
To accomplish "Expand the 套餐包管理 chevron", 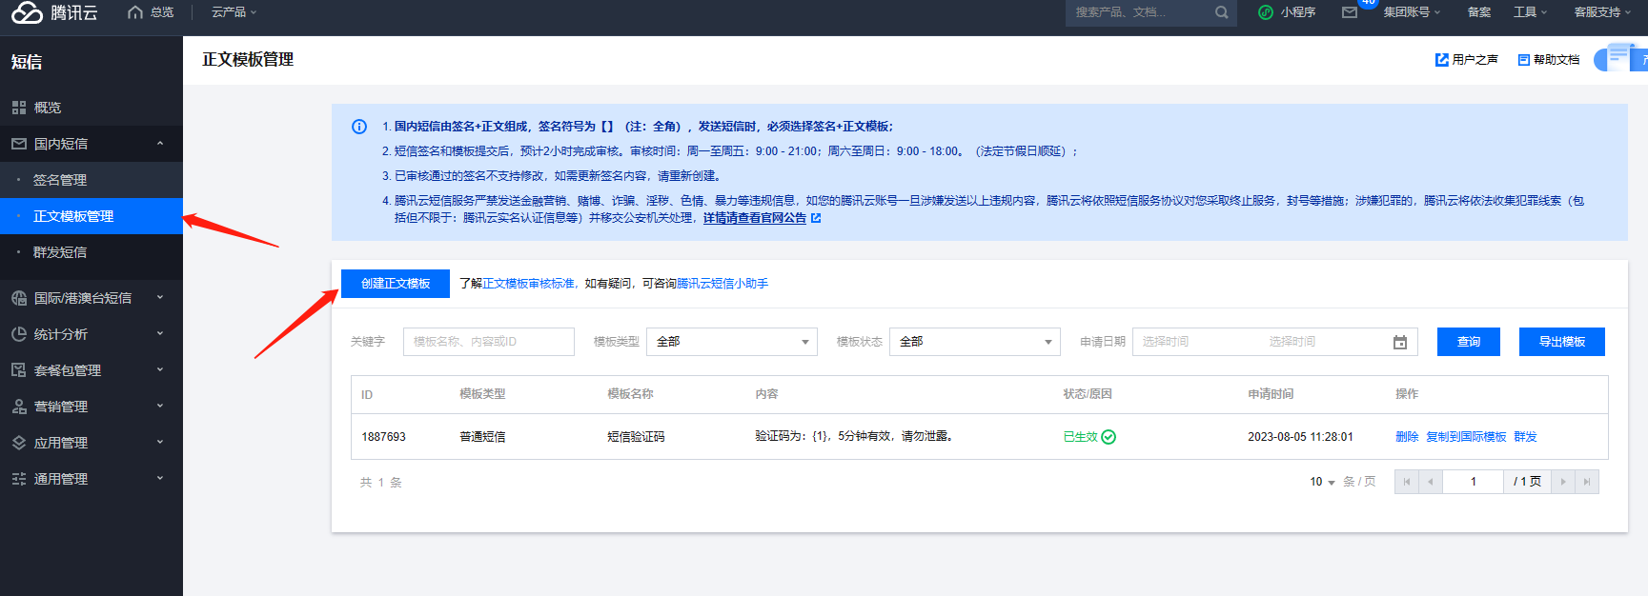I will pyautogui.click(x=160, y=370).
